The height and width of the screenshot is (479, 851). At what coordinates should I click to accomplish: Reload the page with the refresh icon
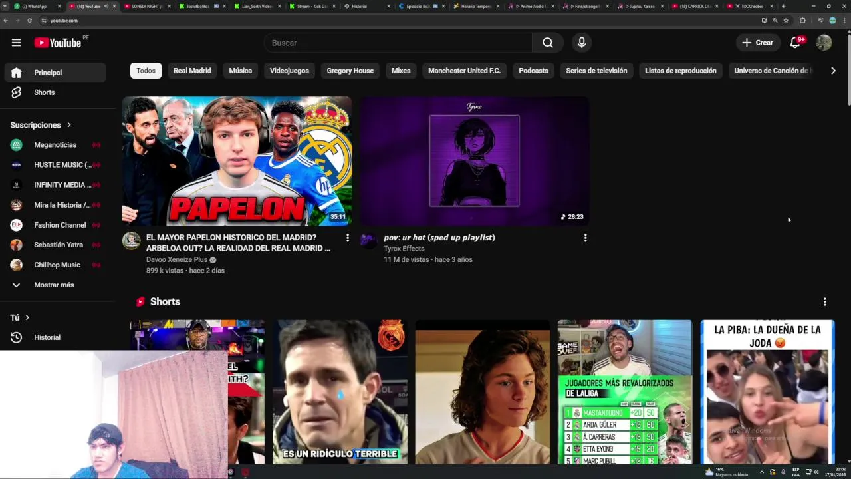tap(29, 21)
